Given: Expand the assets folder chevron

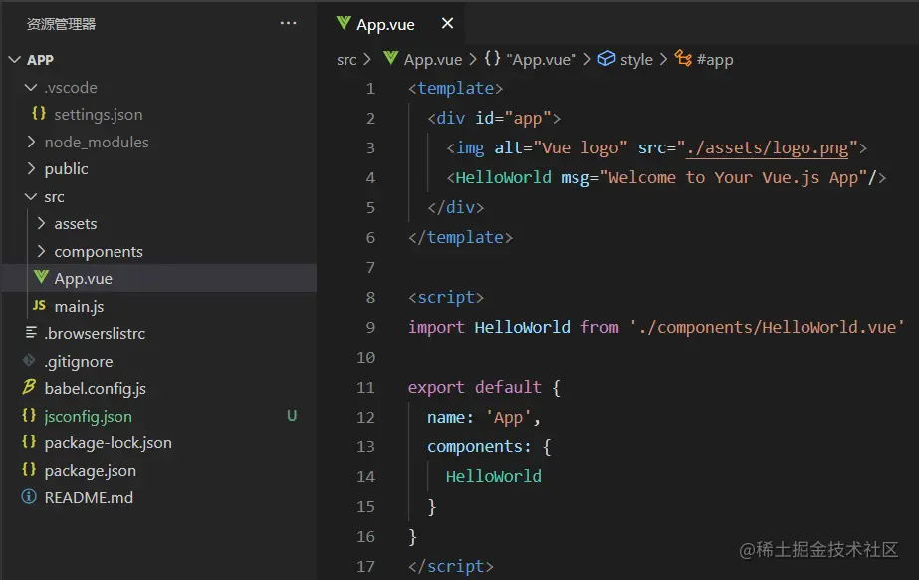Looking at the screenshot, I should pos(41,224).
